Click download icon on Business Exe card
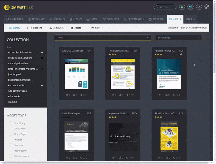 click(120, 95)
